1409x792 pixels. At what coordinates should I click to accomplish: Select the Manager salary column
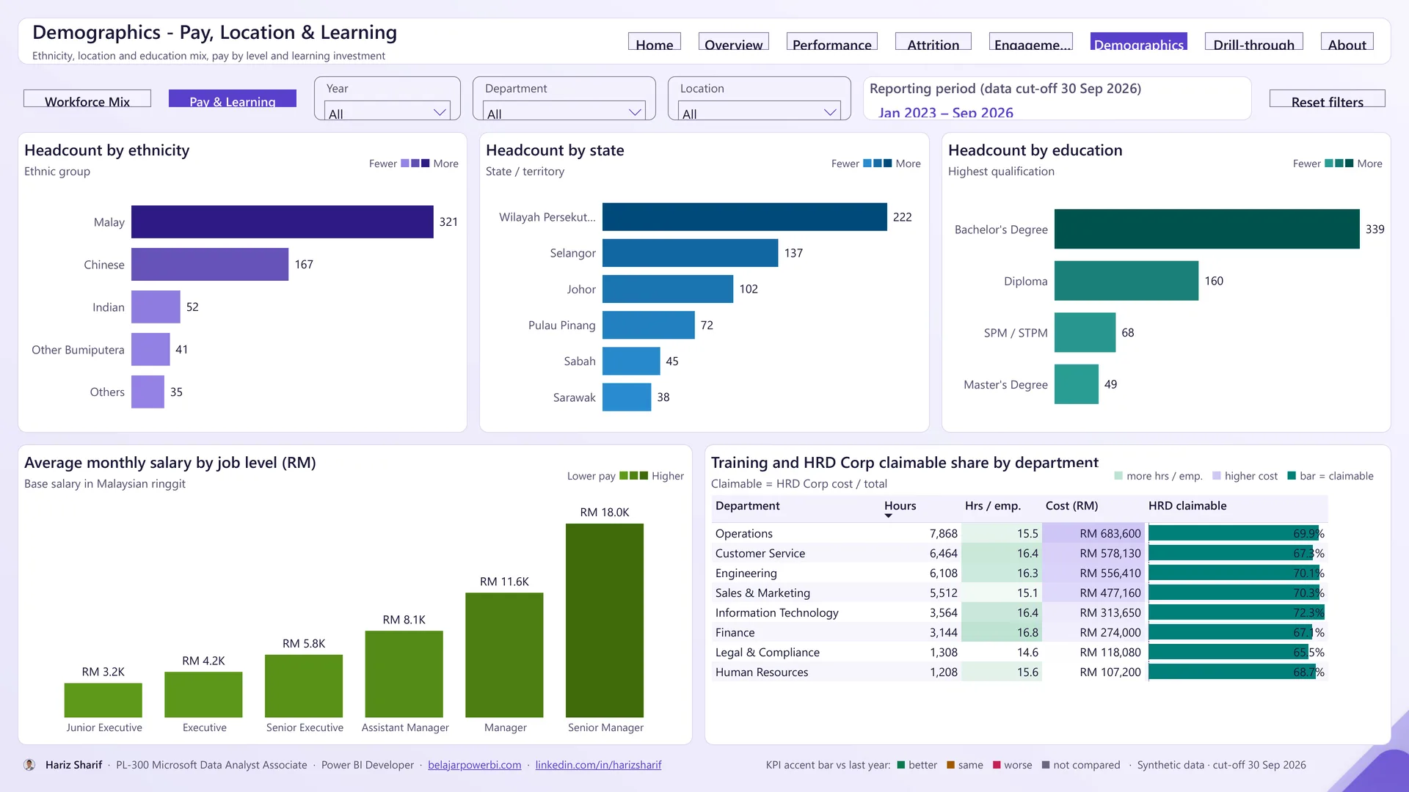click(504, 655)
